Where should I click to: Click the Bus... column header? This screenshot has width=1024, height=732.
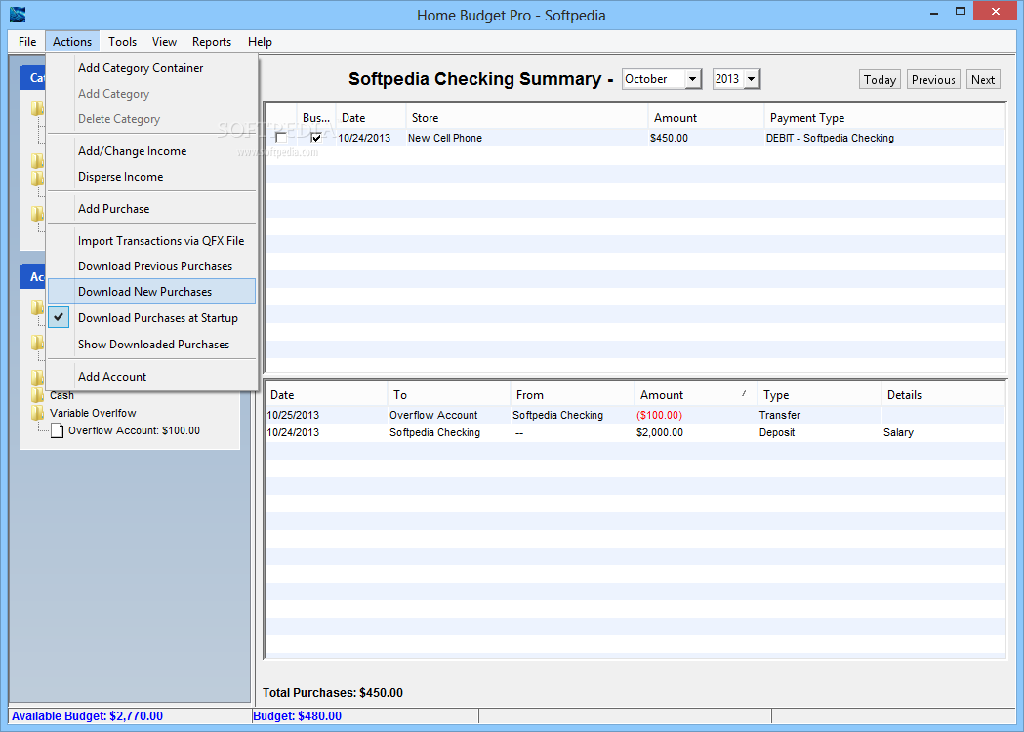(316, 118)
